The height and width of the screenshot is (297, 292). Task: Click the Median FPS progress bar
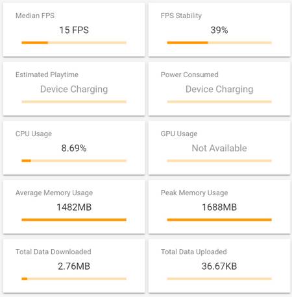tap(74, 43)
